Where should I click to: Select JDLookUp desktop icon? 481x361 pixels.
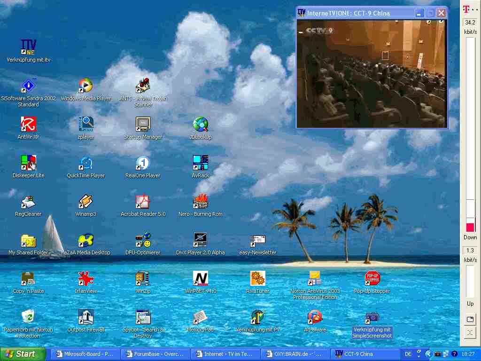click(x=200, y=124)
